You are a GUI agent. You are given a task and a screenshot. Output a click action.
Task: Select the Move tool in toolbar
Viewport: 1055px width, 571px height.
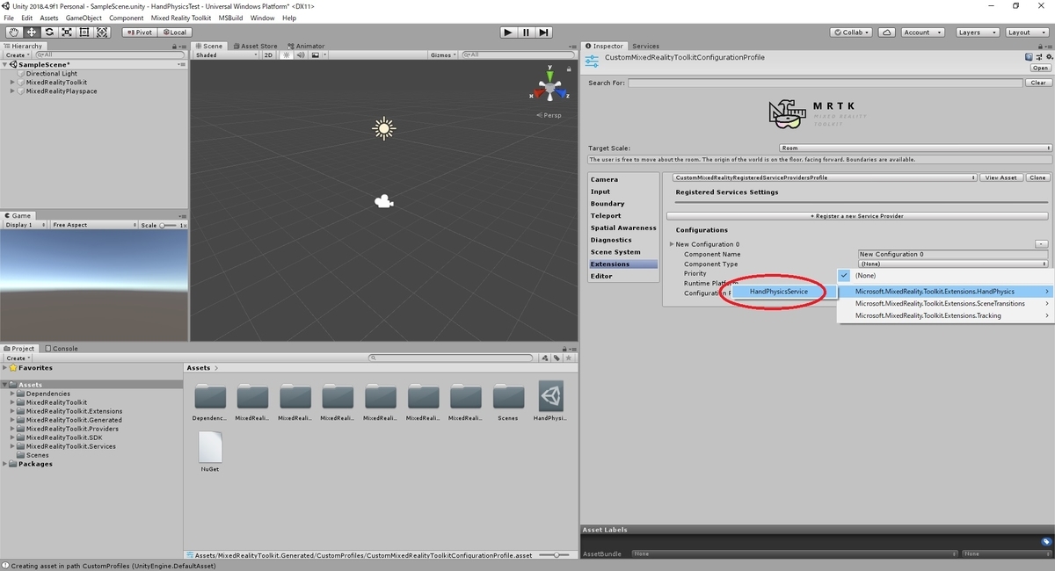[31, 33]
